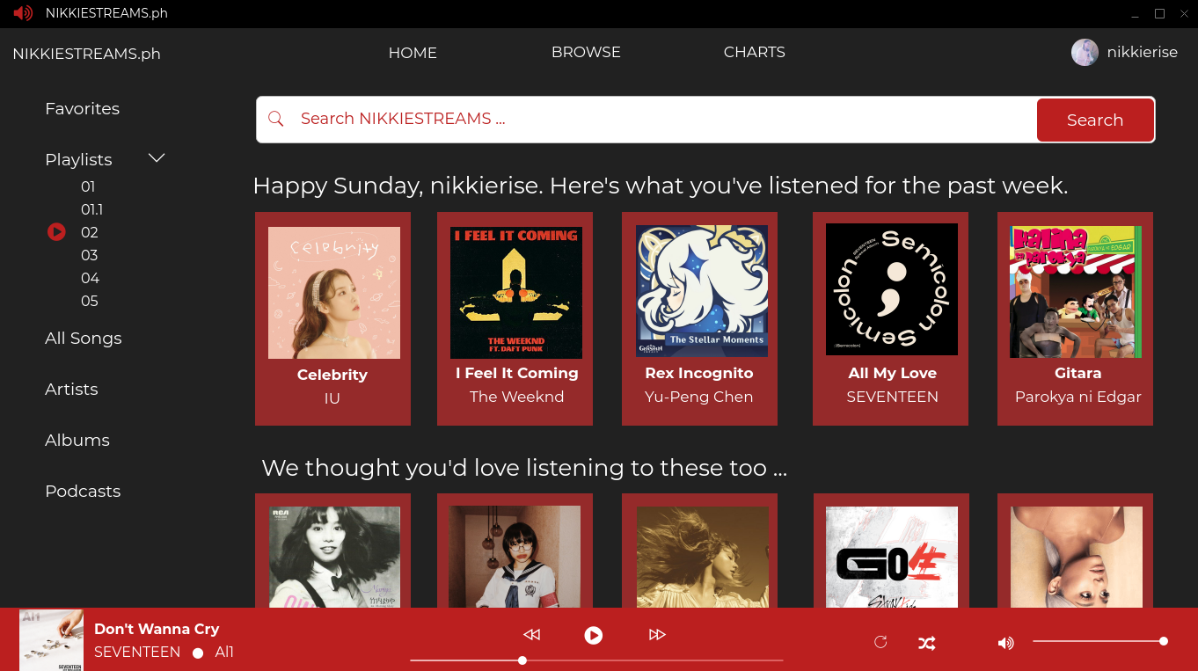Click the Al1 album name in player bar
Image resolution: width=1198 pixels, height=671 pixels.
(x=224, y=652)
